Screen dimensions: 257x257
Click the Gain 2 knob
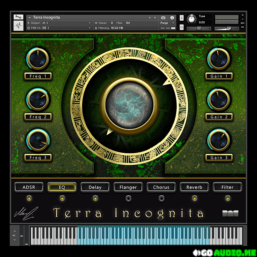(219, 99)
